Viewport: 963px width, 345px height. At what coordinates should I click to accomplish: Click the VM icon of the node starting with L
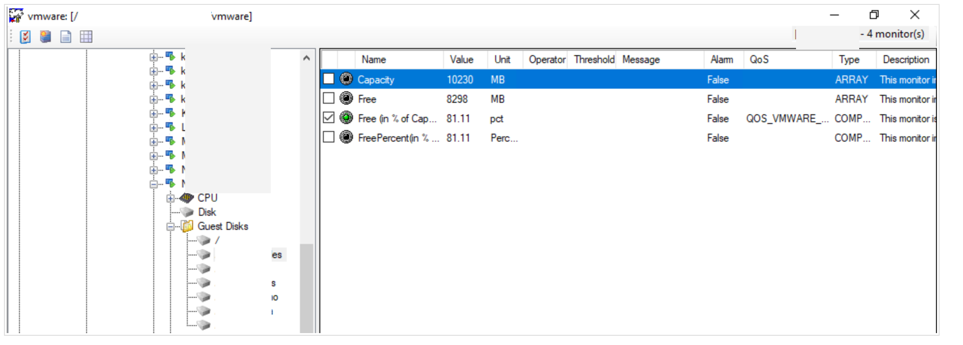pos(170,127)
